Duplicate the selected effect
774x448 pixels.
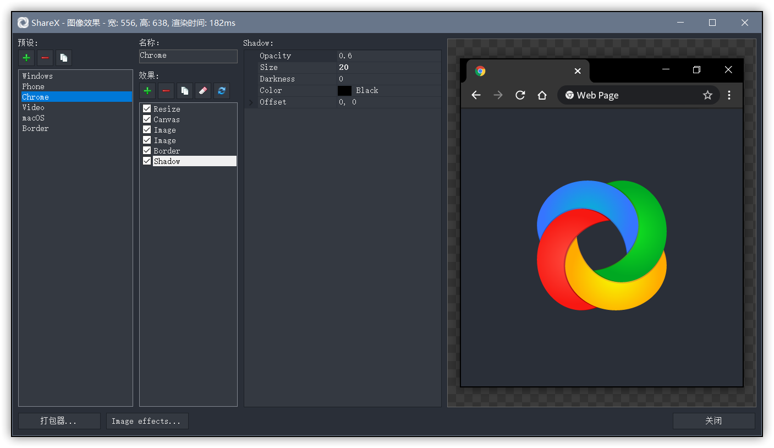pyautogui.click(x=185, y=91)
